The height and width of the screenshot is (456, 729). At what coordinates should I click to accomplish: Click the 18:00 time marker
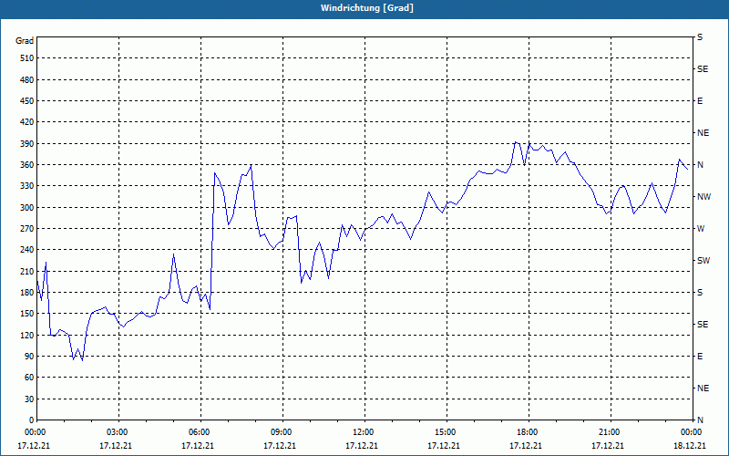pyautogui.click(x=528, y=432)
